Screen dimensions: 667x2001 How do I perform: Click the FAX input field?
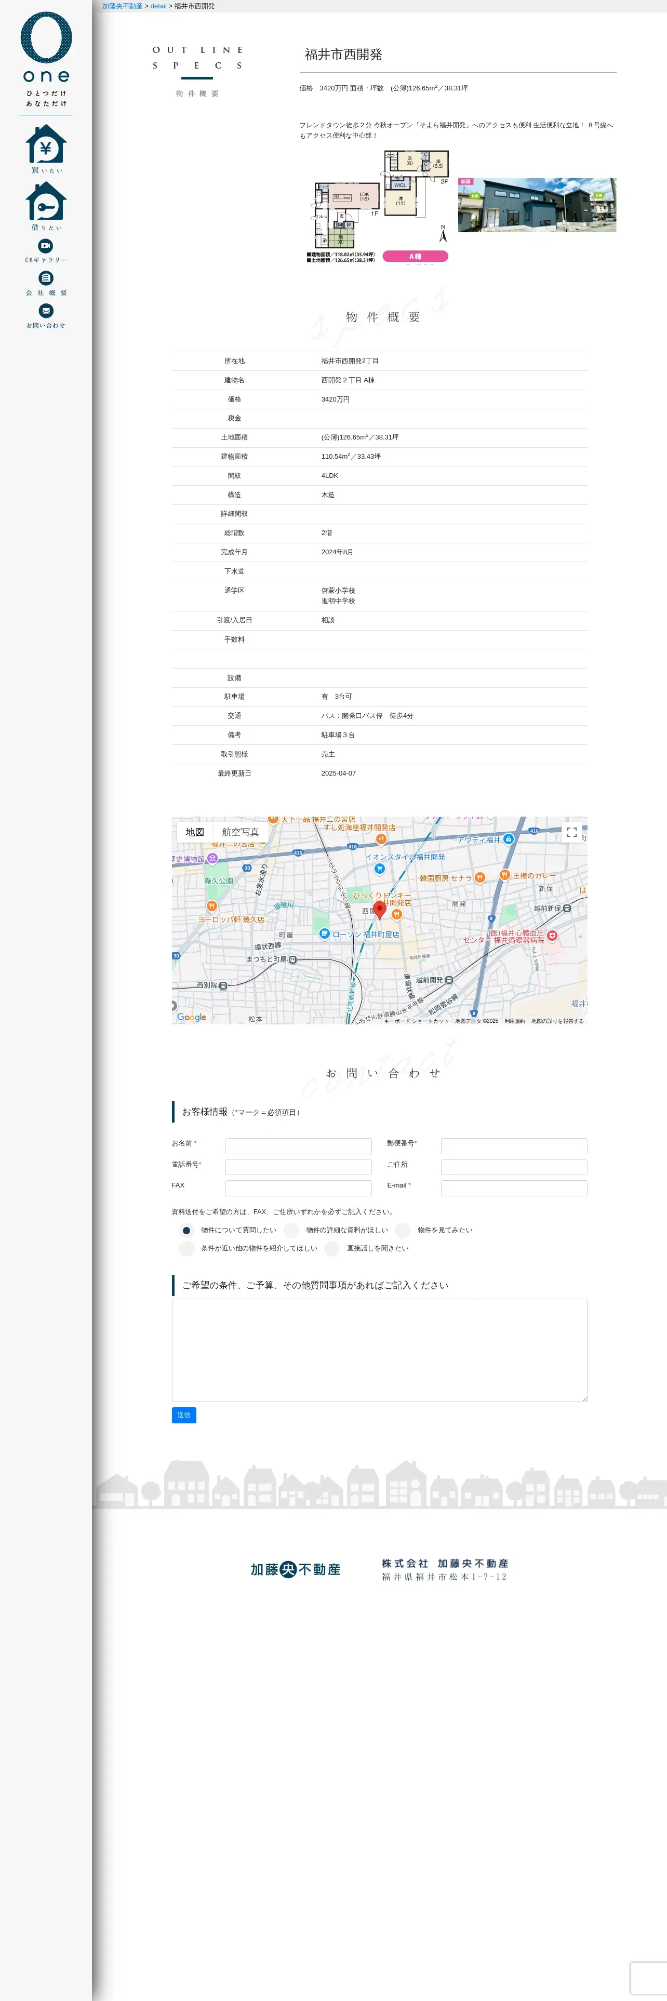pyautogui.click(x=299, y=1188)
